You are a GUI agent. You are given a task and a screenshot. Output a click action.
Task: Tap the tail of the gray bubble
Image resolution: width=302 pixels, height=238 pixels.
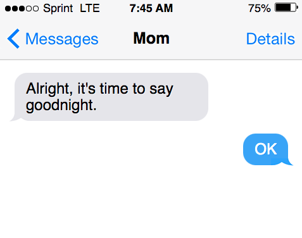coord(15,118)
